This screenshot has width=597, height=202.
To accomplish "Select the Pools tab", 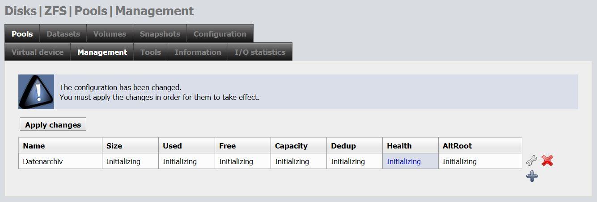I will [22, 34].
